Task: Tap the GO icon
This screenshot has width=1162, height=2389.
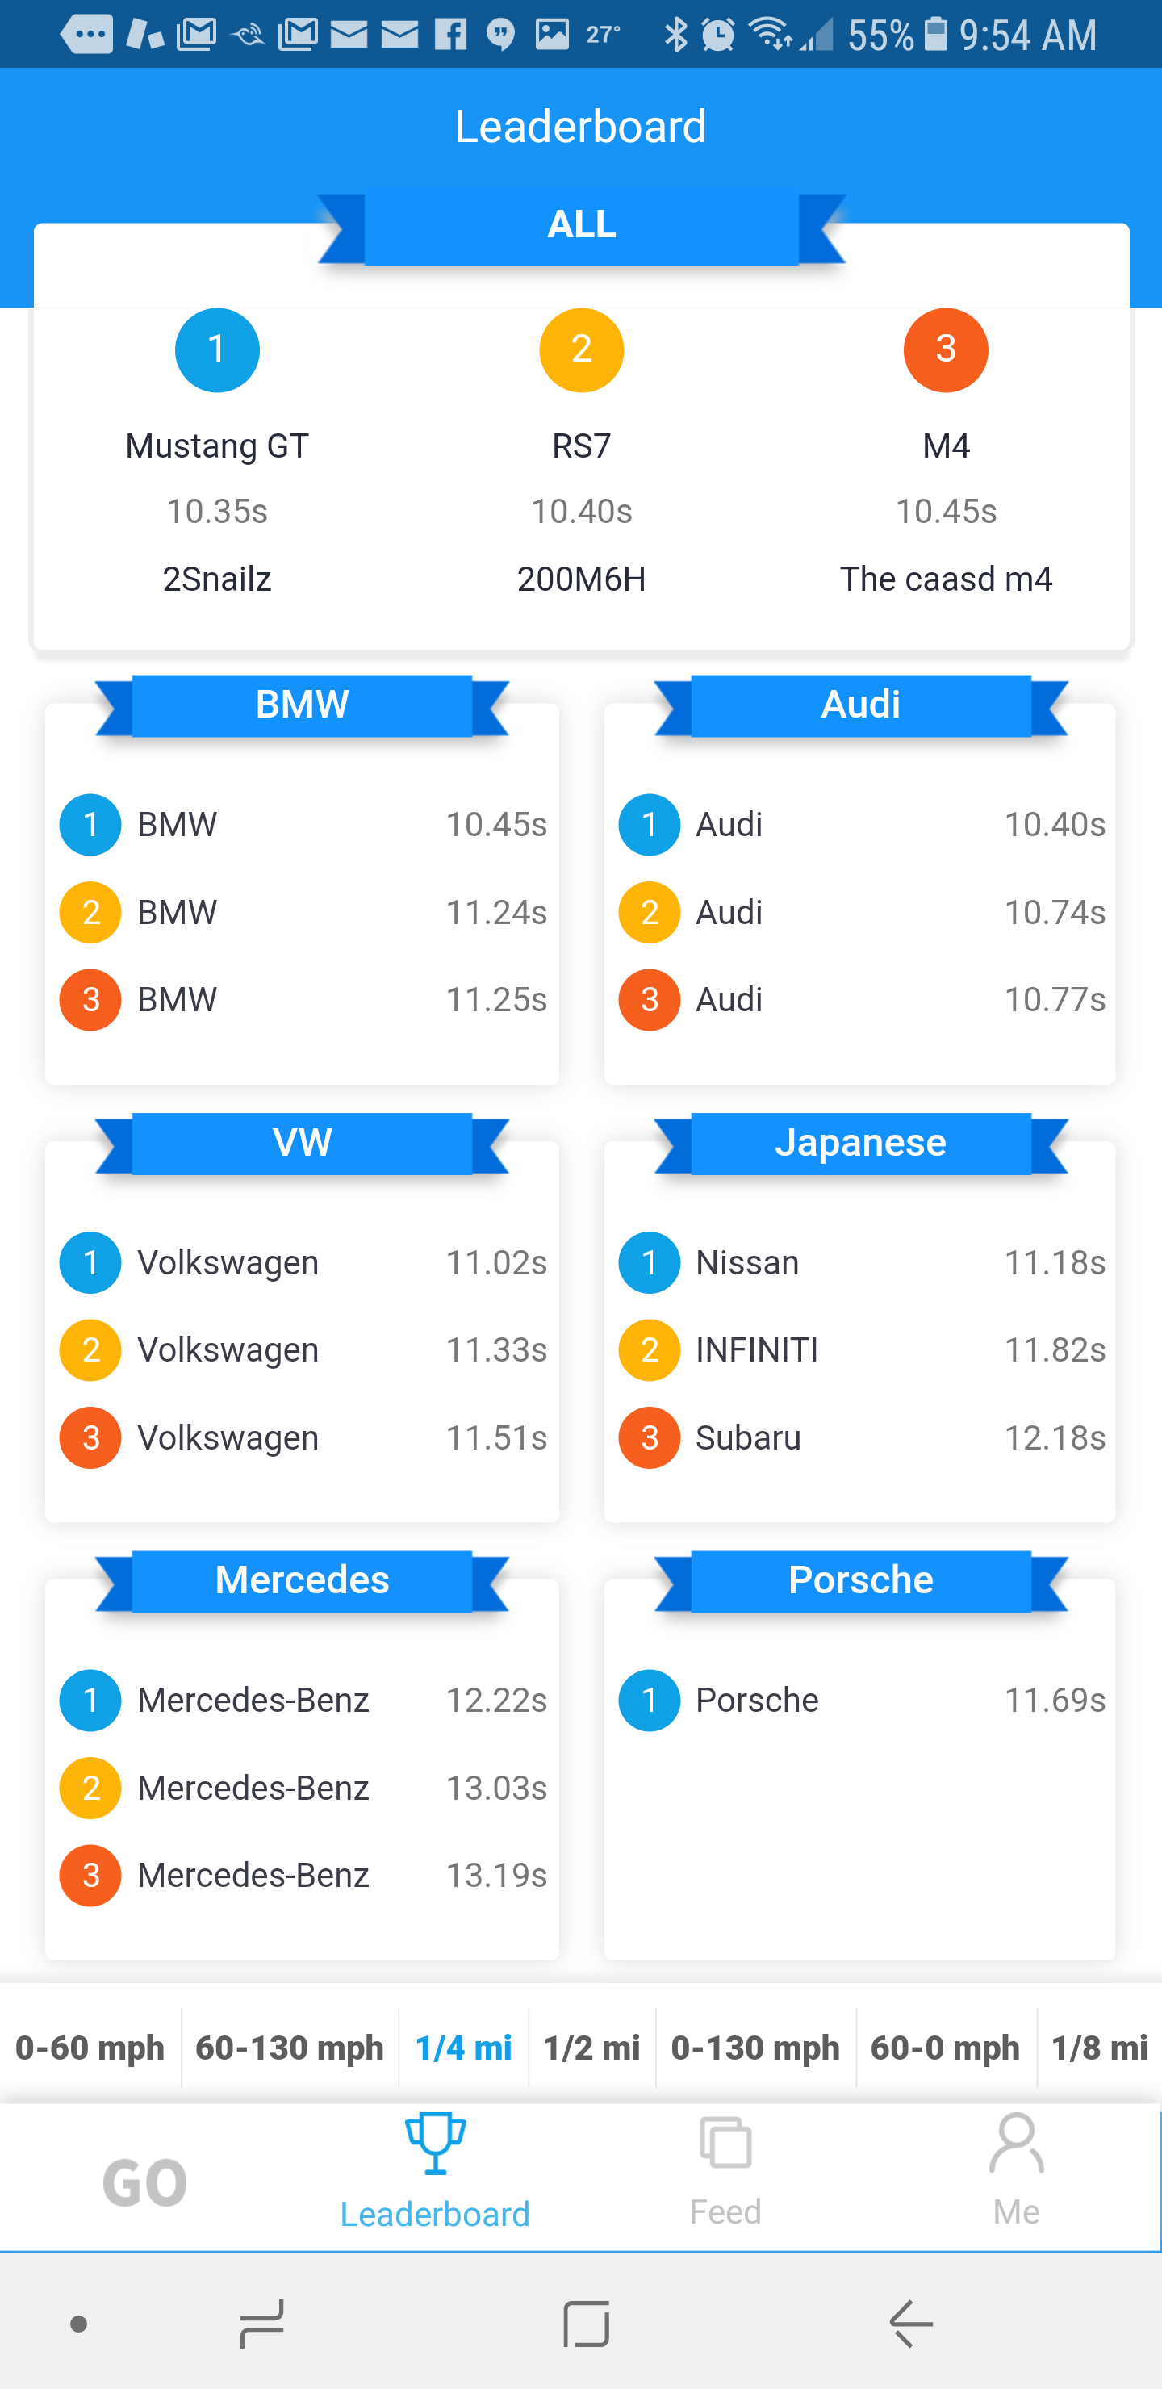Action: 144,2182
